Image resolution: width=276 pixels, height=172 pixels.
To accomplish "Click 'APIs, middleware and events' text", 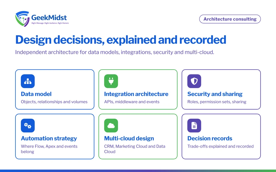I will [132, 102].
